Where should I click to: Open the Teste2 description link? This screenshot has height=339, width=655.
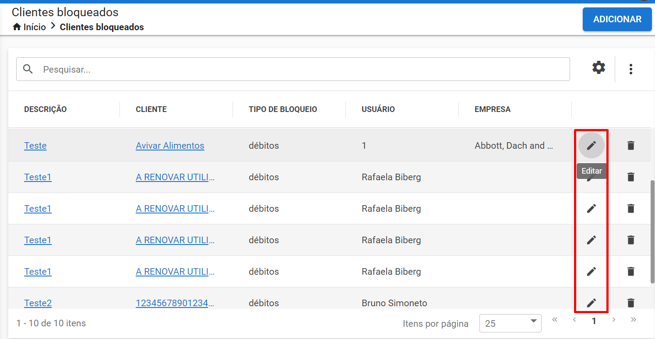click(x=38, y=303)
